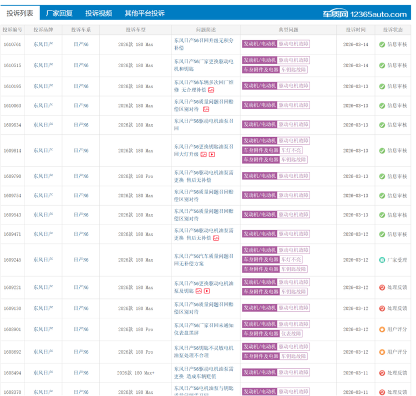Image resolution: width=416 pixels, height=396 pixels.
Task: Play video icon in complaint 1609814 description
Action: (212, 154)
